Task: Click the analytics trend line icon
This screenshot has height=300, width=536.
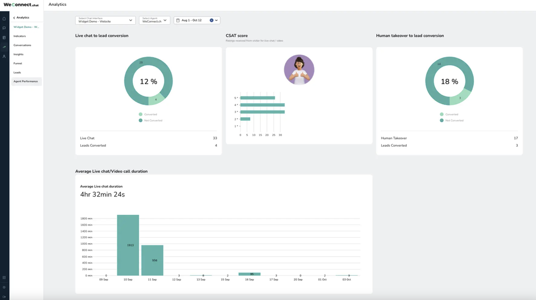Action: (4, 47)
